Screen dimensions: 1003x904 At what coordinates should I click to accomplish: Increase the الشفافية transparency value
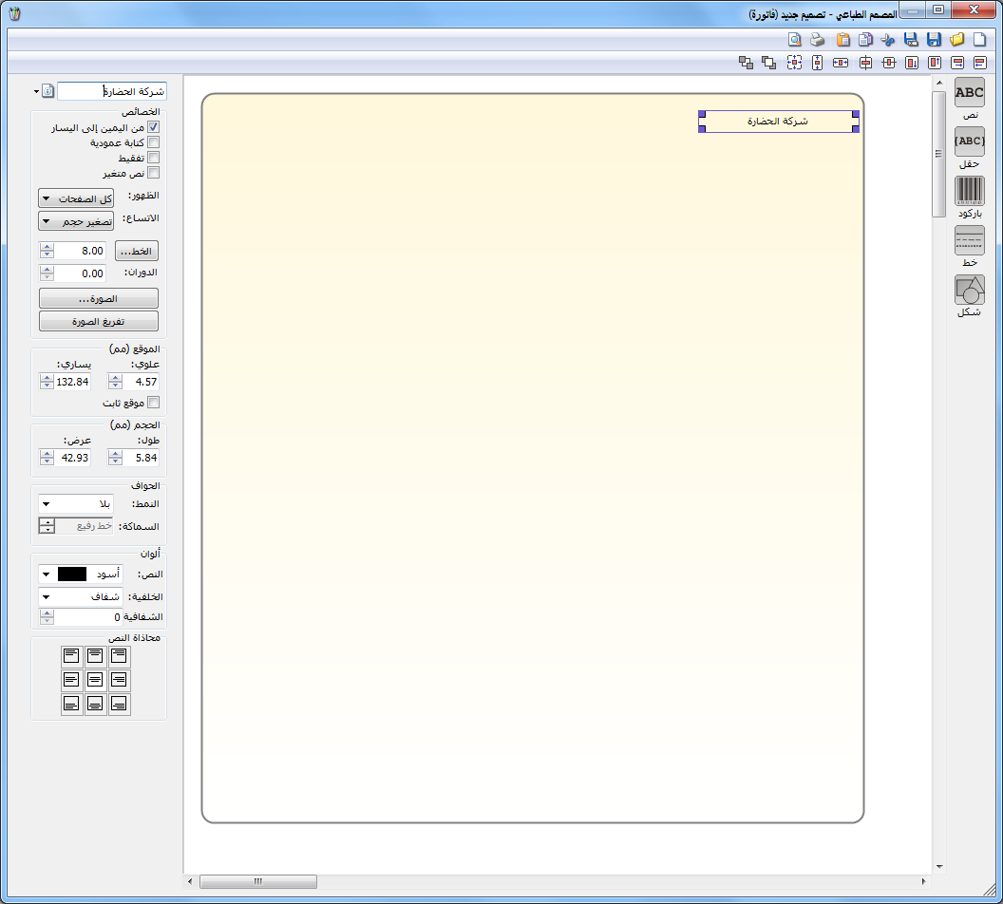coord(47,613)
